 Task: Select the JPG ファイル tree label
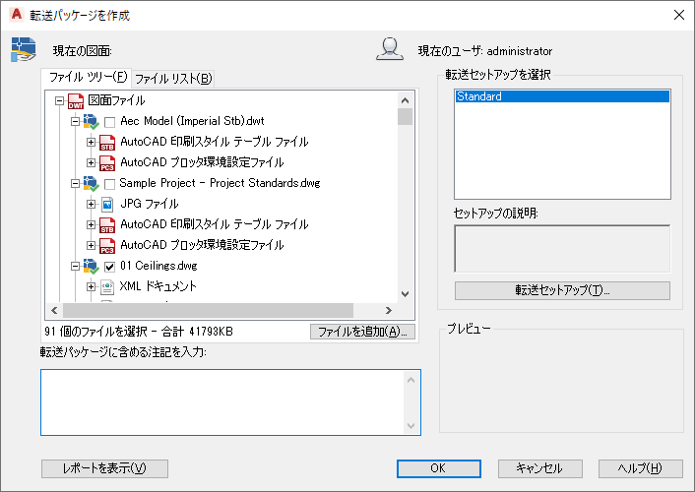pyautogui.click(x=149, y=204)
